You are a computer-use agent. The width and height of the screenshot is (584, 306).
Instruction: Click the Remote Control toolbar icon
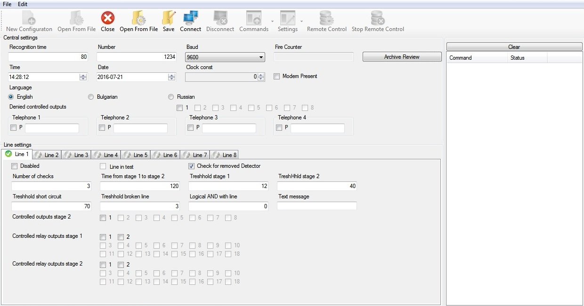[326, 18]
